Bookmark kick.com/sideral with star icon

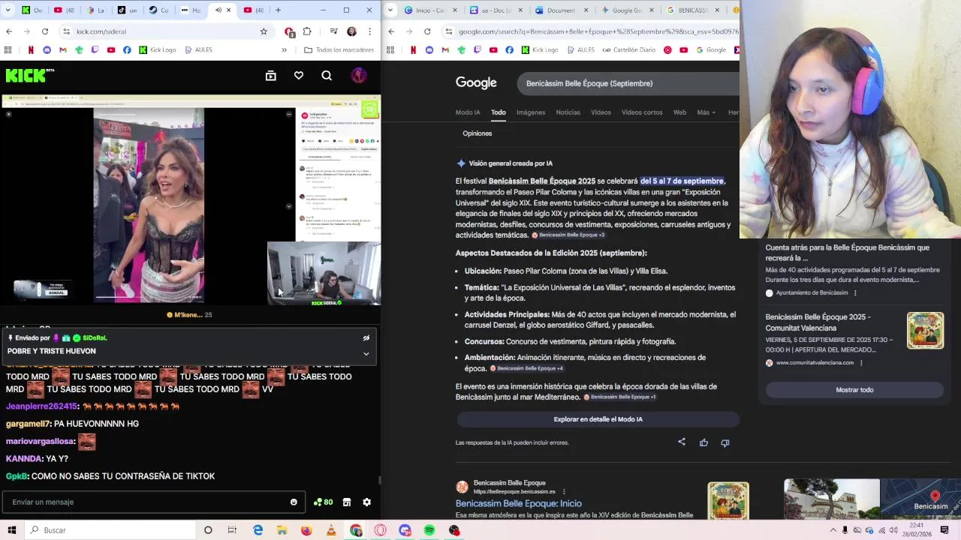[x=264, y=31]
